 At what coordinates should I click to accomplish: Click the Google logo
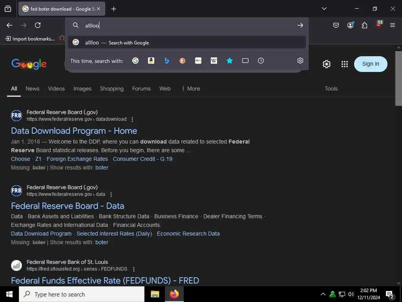coord(29,64)
